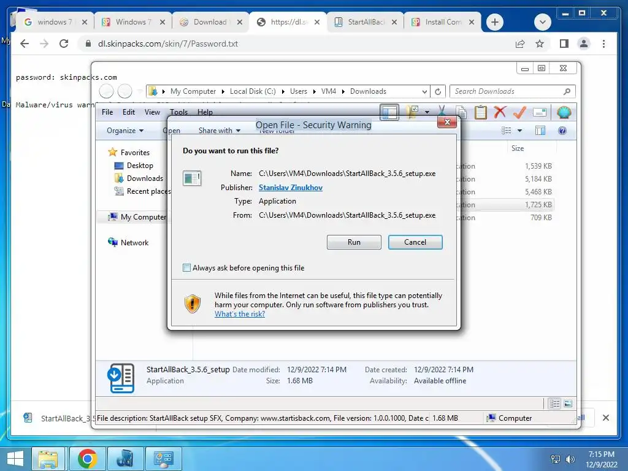Screen dimensions: 628x471
Task: Open the View menu in Explorer
Action: pyautogui.click(x=152, y=112)
